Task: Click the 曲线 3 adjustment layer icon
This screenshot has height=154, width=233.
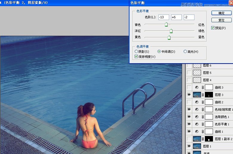Action: pyautogui.click(x=197, y=87)
